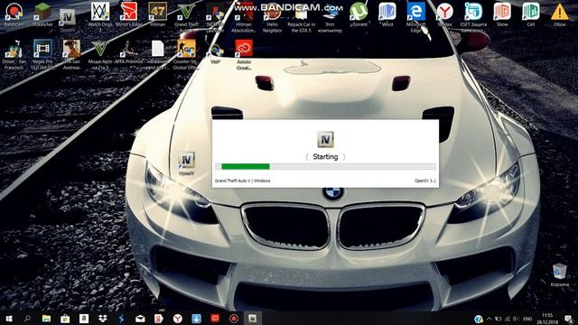The image size is (578, 325).
Task: Open the ESET Защита desktop shortcut
Action: [x=473, y=15]
